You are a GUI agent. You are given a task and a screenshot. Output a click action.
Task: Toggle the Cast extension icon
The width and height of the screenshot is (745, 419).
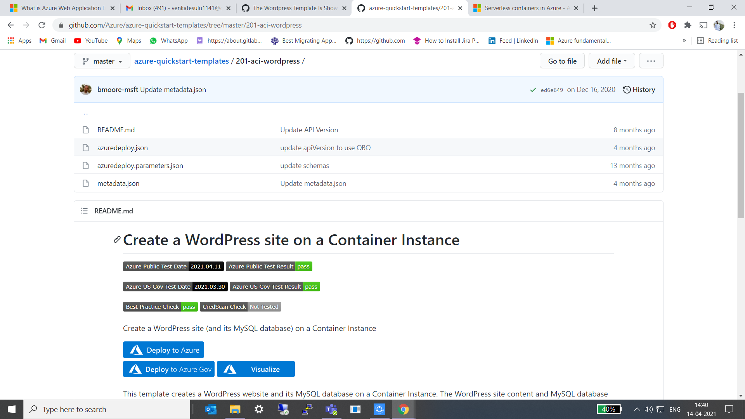[704, 25]
